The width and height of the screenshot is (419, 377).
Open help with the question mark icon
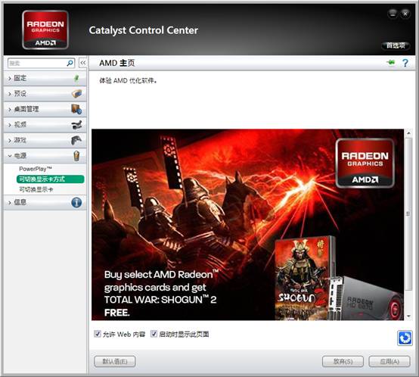coord(405,63)
